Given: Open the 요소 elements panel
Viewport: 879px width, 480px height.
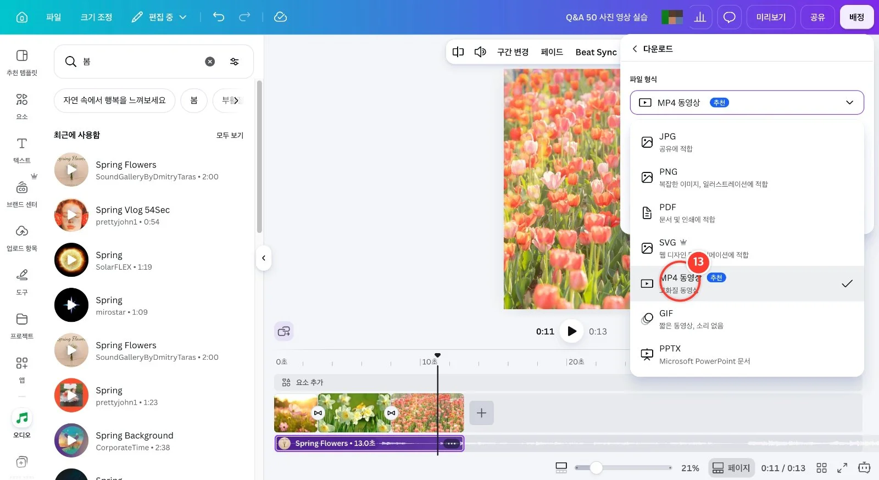Looking at the screenshot, I should click(x=22, y=106).
